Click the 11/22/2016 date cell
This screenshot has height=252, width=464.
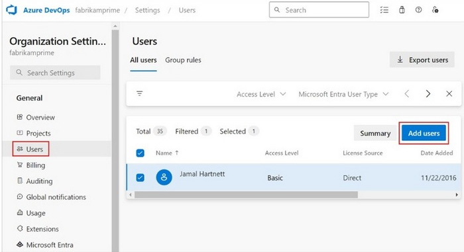tap(438, 178)
